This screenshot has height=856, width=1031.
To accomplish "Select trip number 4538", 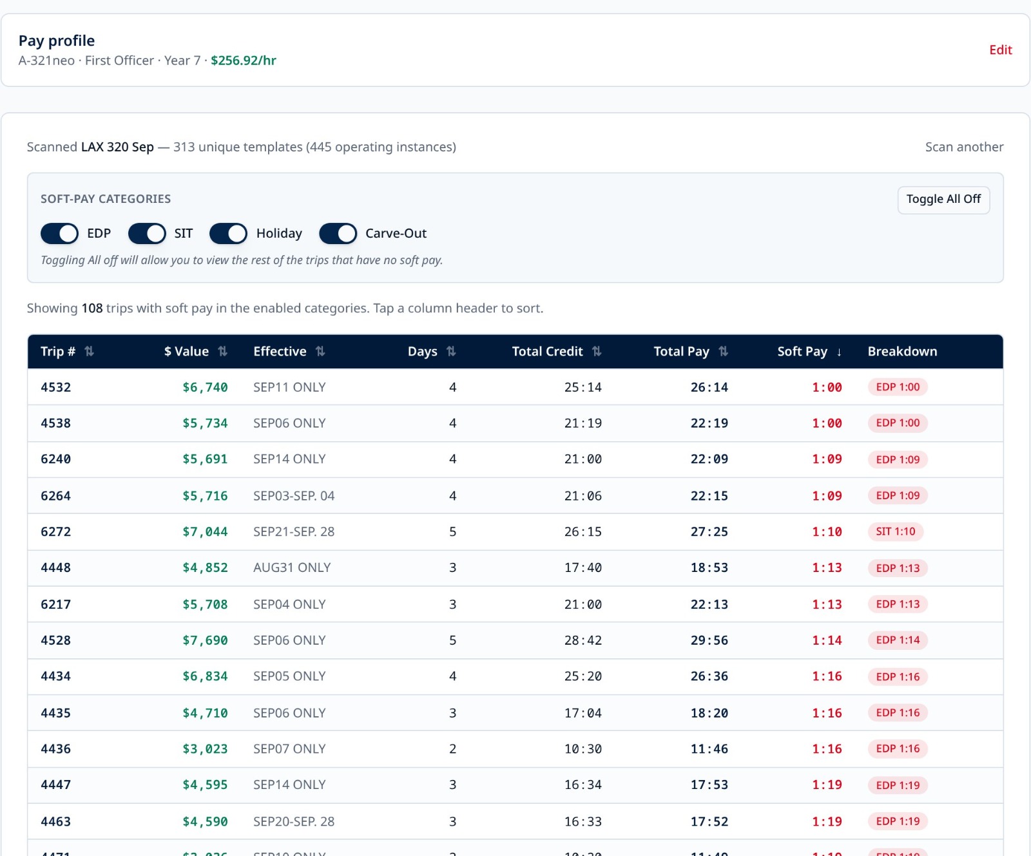I will (x=55, y=423).
